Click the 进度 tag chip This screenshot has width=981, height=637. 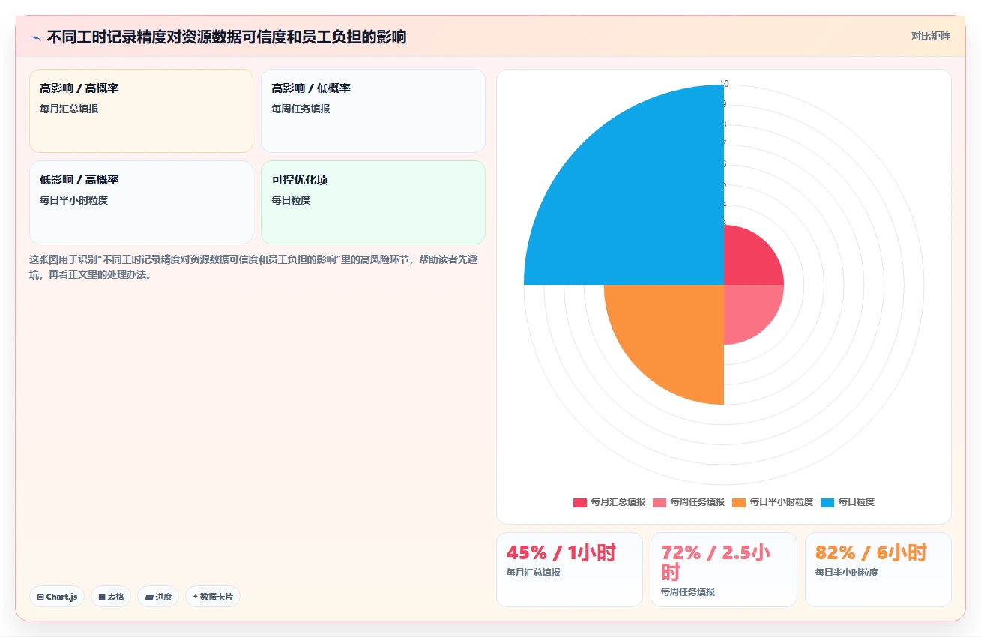pyautogui.click(x=158, y=597)
